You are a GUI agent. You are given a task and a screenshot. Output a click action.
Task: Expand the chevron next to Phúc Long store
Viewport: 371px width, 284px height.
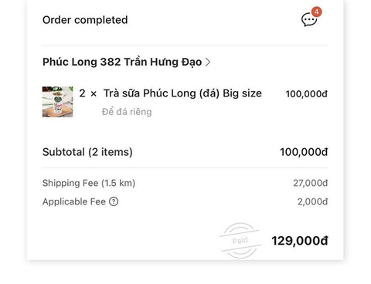click(x=208, y=62)
